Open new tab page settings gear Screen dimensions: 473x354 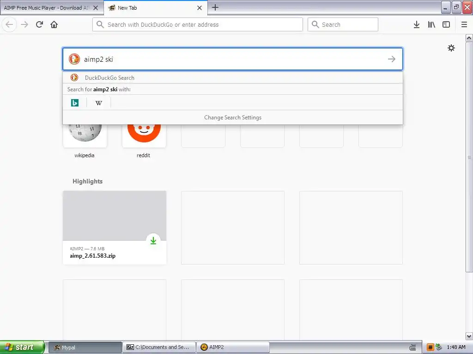451,48
